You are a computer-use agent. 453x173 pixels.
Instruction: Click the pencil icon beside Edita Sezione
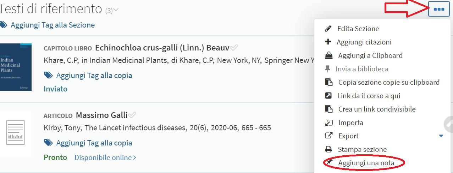coord(328,29)
